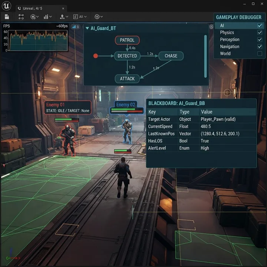Open the save/content file icon in toolbar
Screen dimensions: 267x267
click(7, 17)
